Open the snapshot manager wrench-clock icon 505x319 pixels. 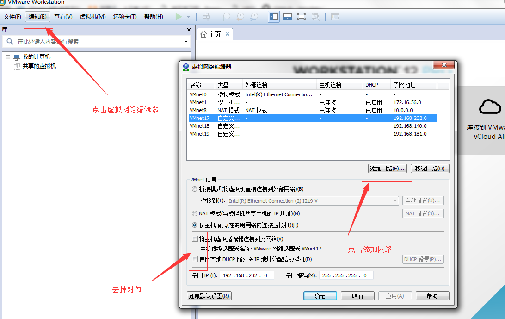(x=254, y=17)
